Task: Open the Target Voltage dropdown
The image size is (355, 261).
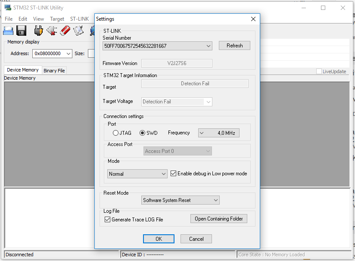Action: [177, 102]
